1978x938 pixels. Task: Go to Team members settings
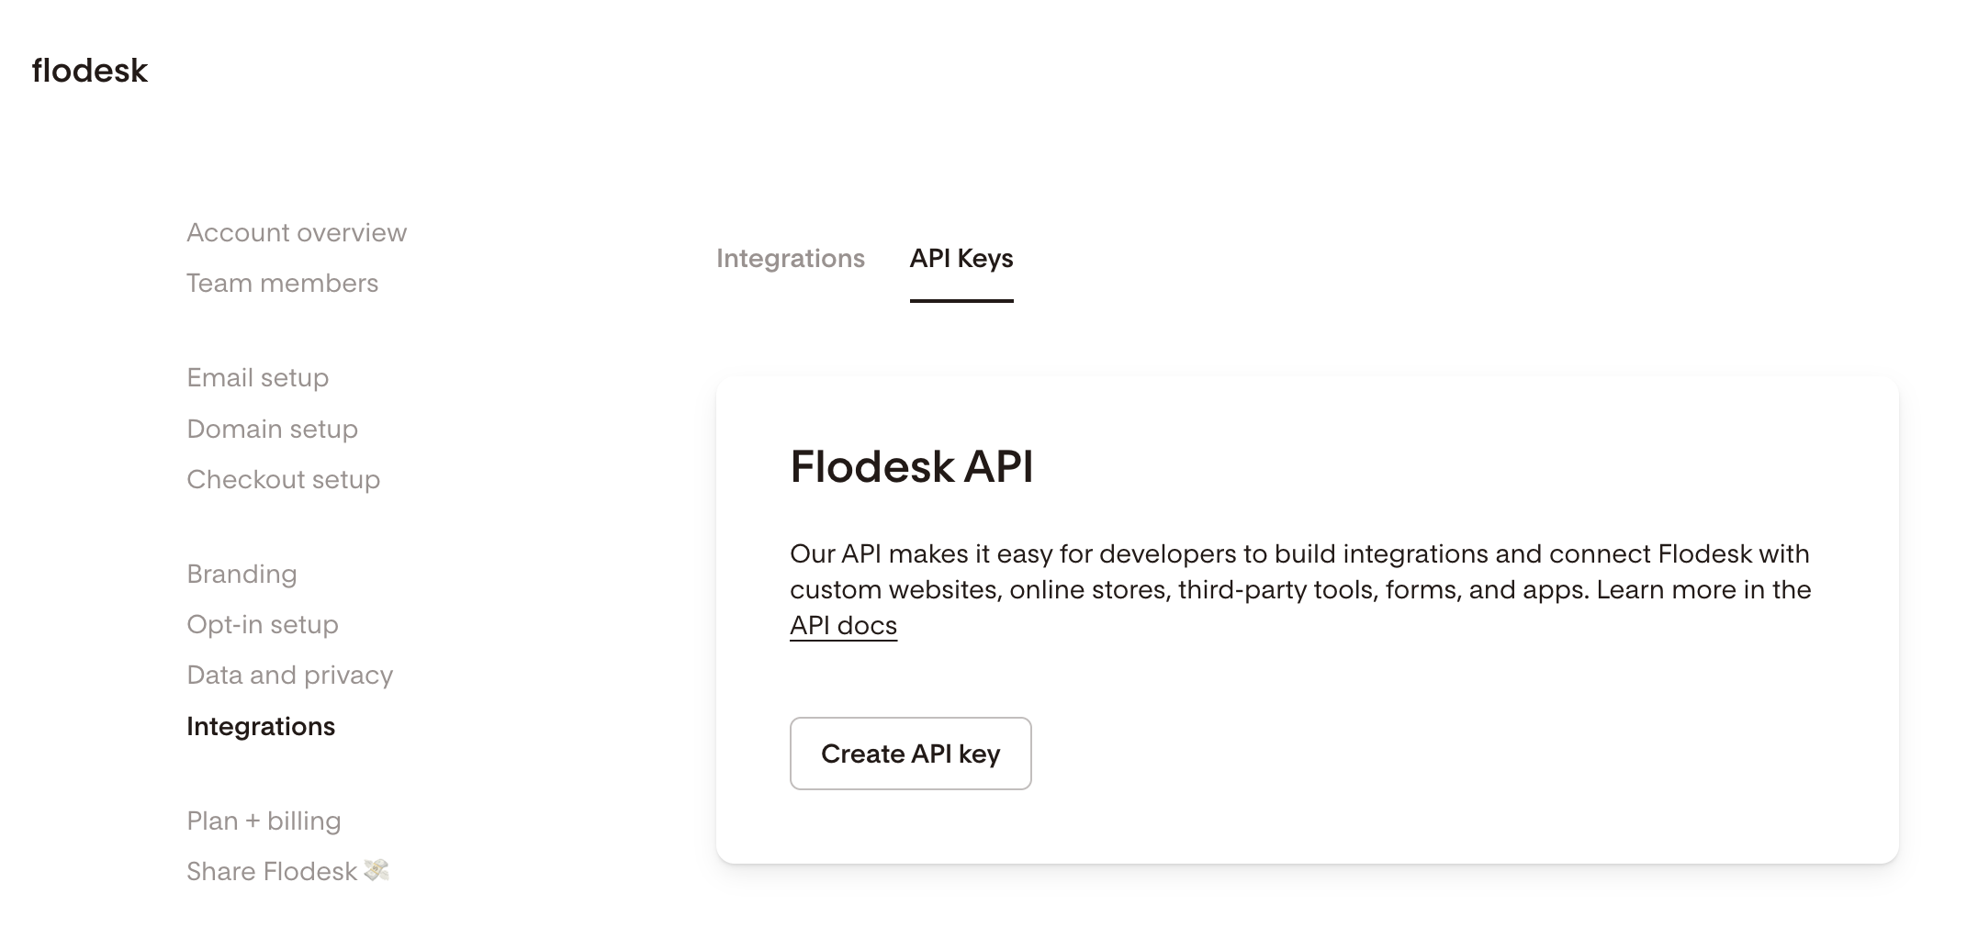(x=282, y=284)
